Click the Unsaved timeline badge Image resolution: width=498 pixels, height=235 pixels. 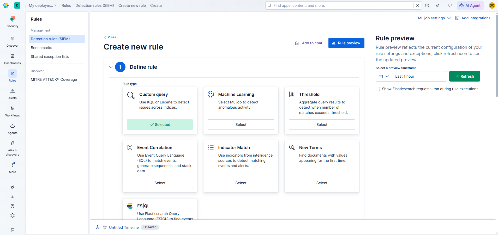[x=150, y=227]
